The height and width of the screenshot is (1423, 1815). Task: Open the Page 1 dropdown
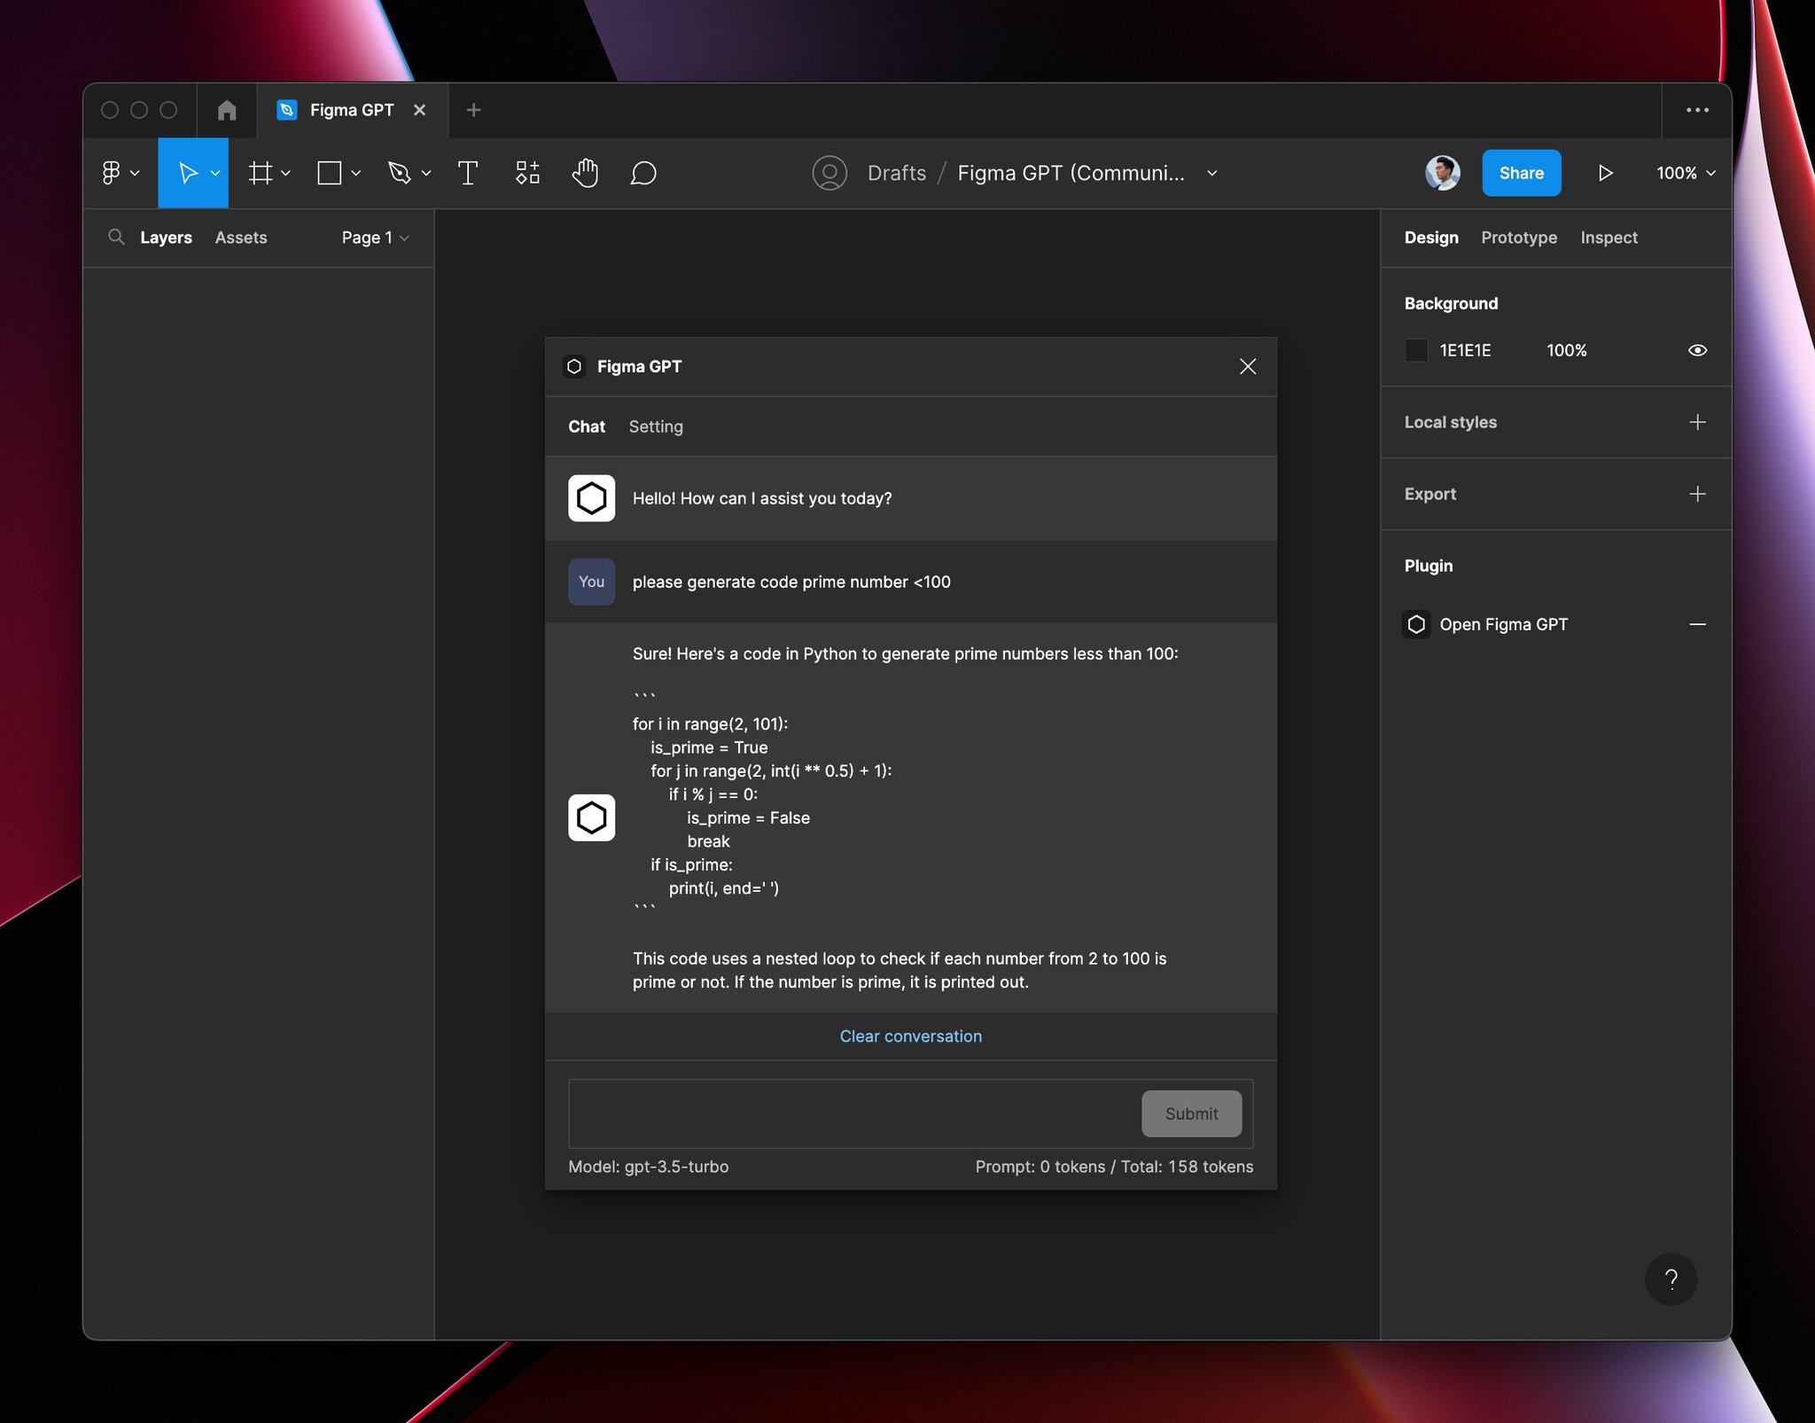(x=375, y=238)
